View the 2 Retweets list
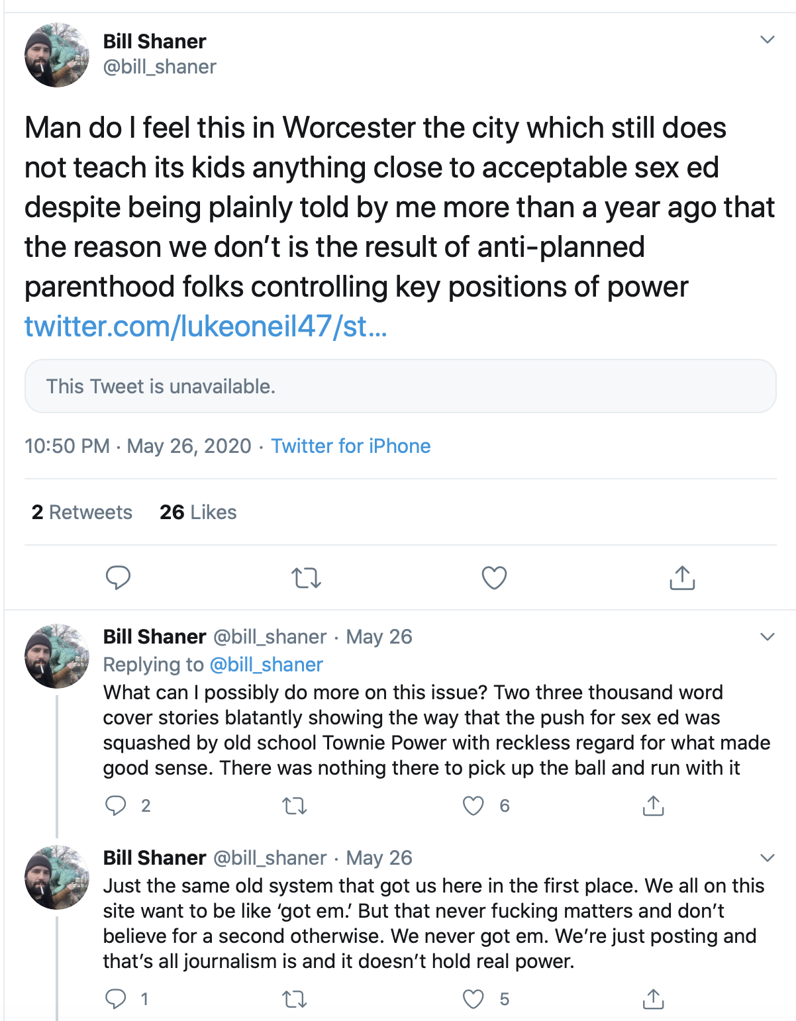 pos(82,512)
